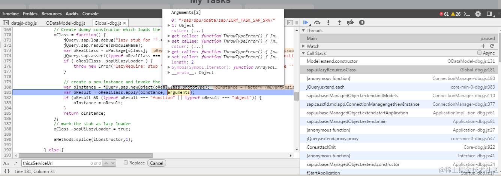Expand 'get caller' function entry
This screenshot has width=501, height=176.
[x=169, y=52]
